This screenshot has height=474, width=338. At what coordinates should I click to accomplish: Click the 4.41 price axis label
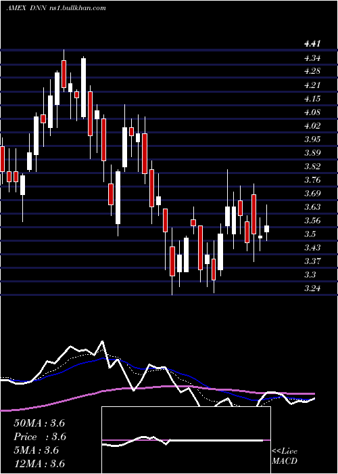tap(312, 44)
